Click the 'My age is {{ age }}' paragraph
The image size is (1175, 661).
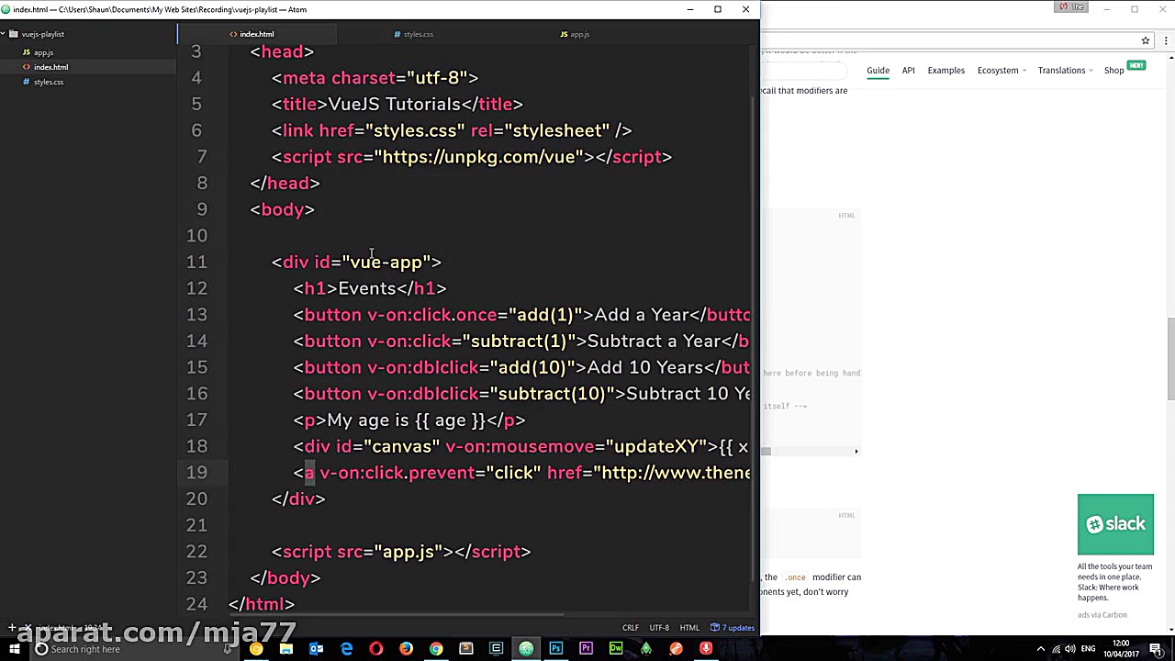coord(409,420)
